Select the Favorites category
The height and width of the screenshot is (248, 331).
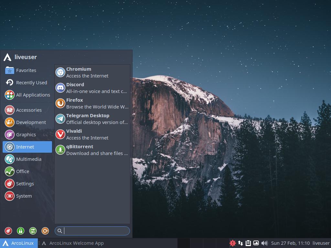tap(27, 70)
